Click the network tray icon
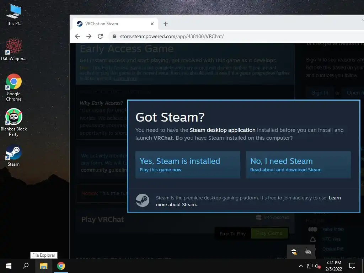The width and height of the screenshot is (364, 273). (310, 266)
